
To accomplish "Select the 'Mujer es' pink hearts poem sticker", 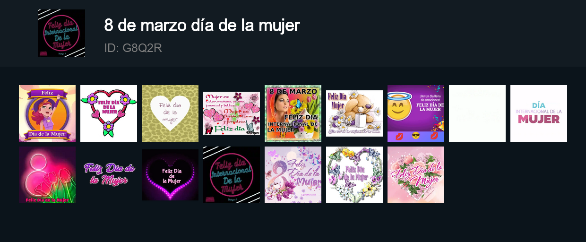I will click(232, 113).
